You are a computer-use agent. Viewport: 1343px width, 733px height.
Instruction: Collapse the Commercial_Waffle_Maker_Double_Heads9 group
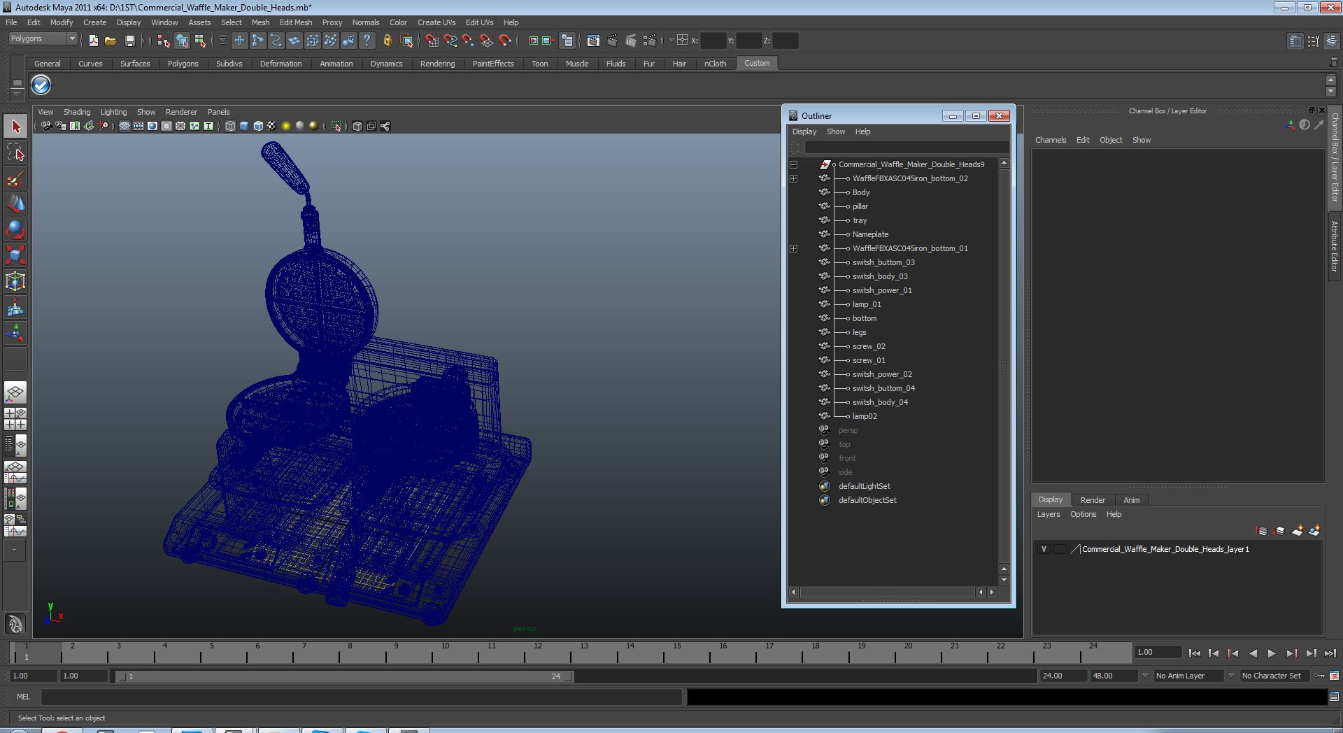[x=793, y=165]
